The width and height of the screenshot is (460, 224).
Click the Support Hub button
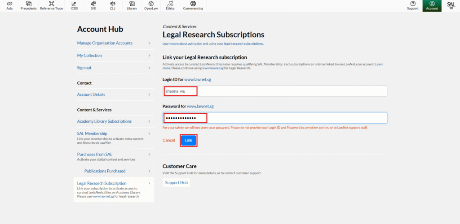(x=176, y=182)
